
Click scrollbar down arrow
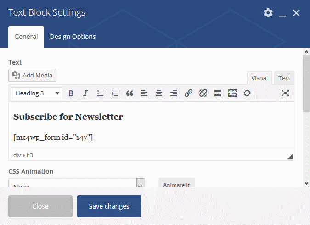tap(306, 183)
